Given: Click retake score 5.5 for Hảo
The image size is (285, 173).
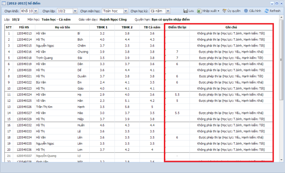Looking at the screenshot, I should (177, 113).
